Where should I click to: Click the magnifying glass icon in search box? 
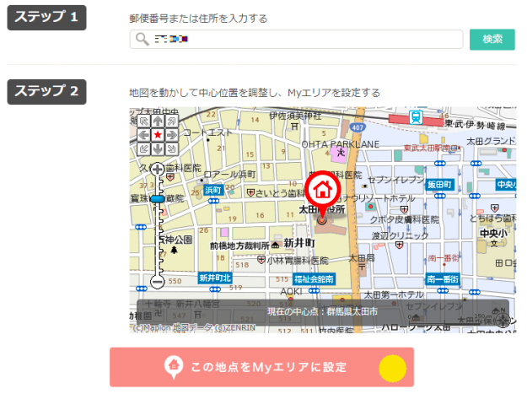click(x=143, y=39)
